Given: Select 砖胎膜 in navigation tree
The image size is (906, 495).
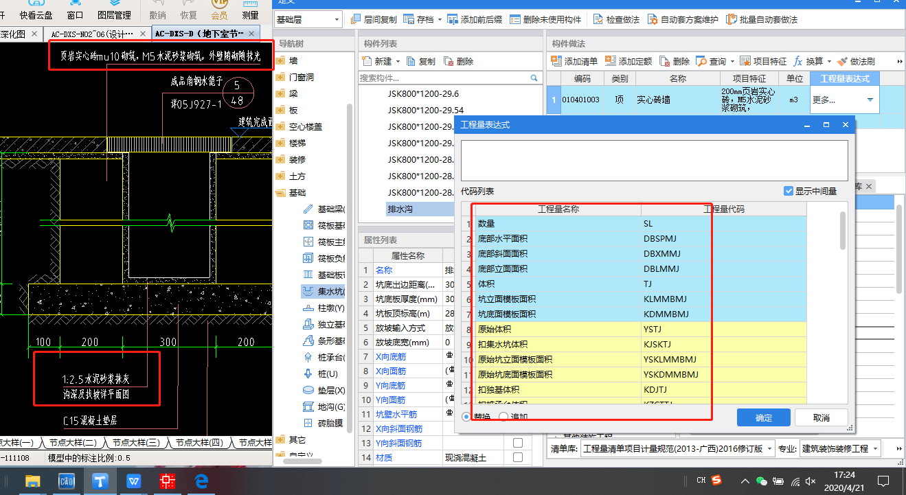Looking at the screenshot, I should [324, 423].
